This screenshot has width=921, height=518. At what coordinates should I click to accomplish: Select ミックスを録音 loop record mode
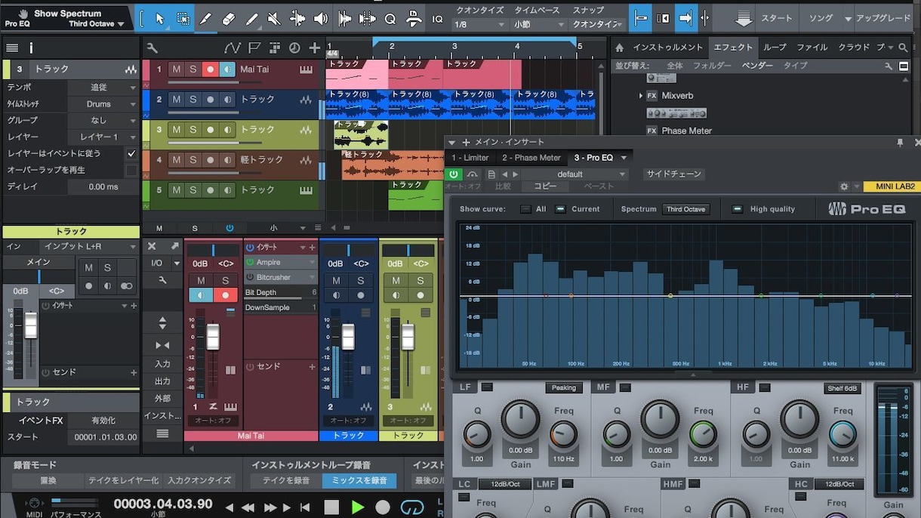tap(359, 480)
